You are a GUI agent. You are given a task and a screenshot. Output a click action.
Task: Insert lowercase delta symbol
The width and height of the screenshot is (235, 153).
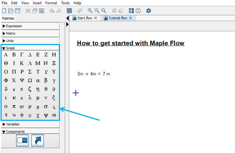tap(6, 89)
